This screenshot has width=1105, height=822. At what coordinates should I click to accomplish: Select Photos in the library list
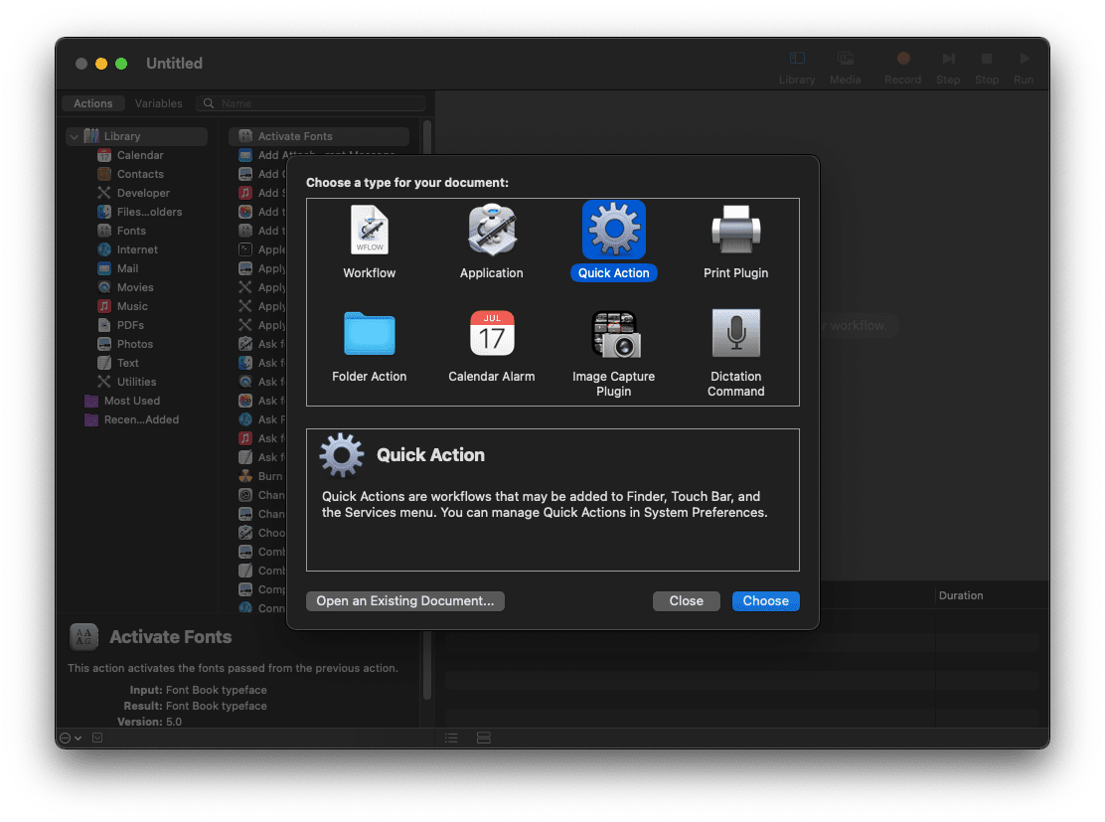tap(134, 344)
